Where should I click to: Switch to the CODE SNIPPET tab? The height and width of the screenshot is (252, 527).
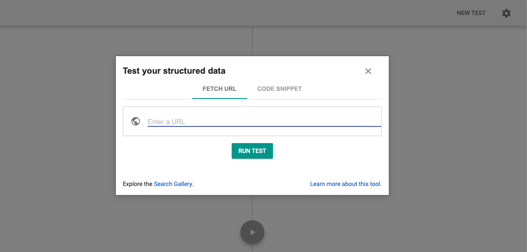[279, 89]
